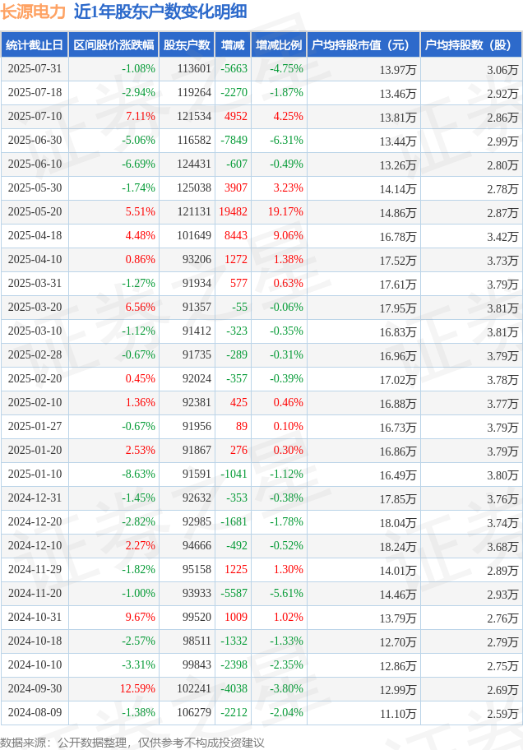
Task: Click the 近1年股东户数变化明细 heading
Action: pyautogui.click(x=160, y=12)
